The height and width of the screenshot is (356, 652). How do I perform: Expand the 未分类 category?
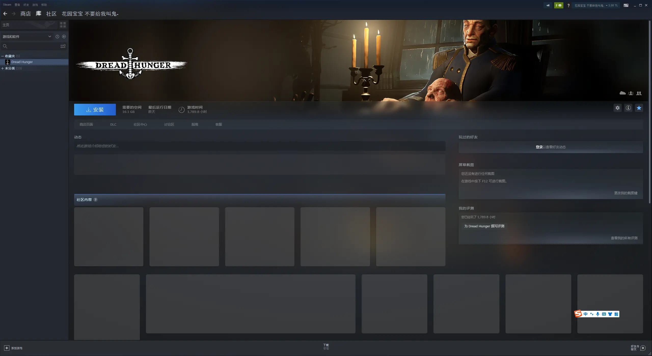3,68
